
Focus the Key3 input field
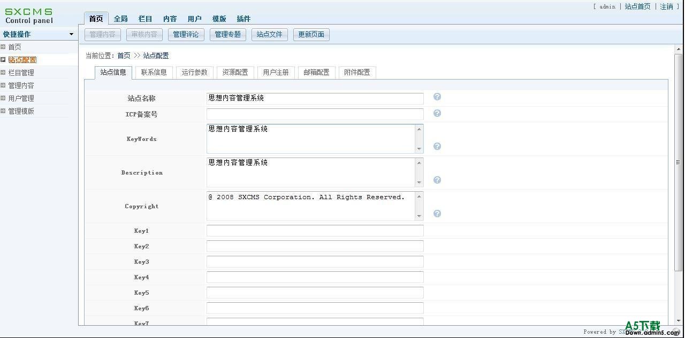coord(315,262)
